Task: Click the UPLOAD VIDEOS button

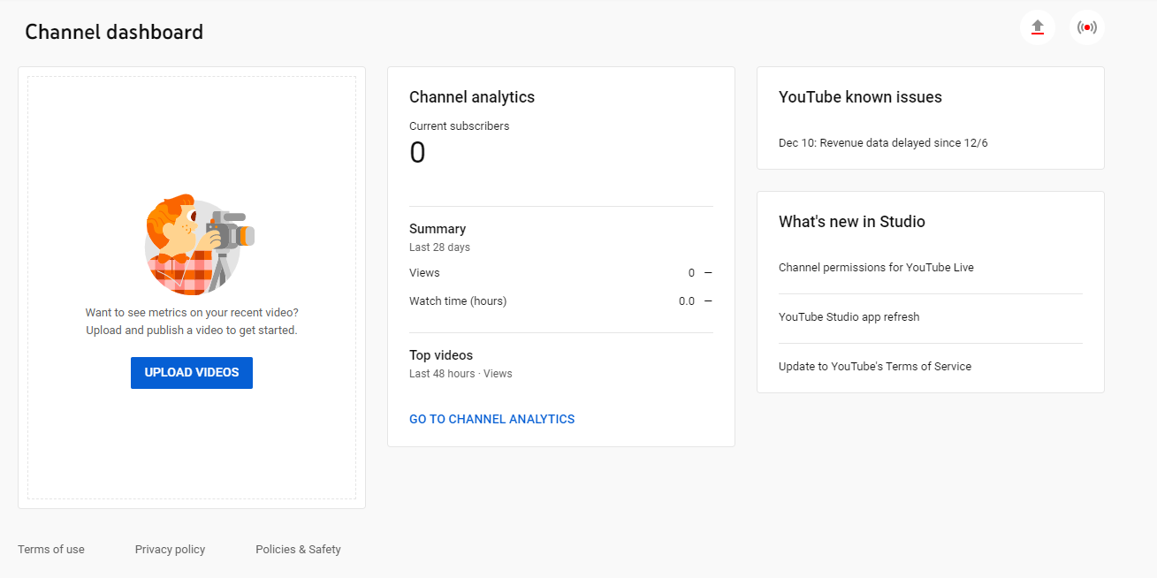Action: (x=191, y=372)
